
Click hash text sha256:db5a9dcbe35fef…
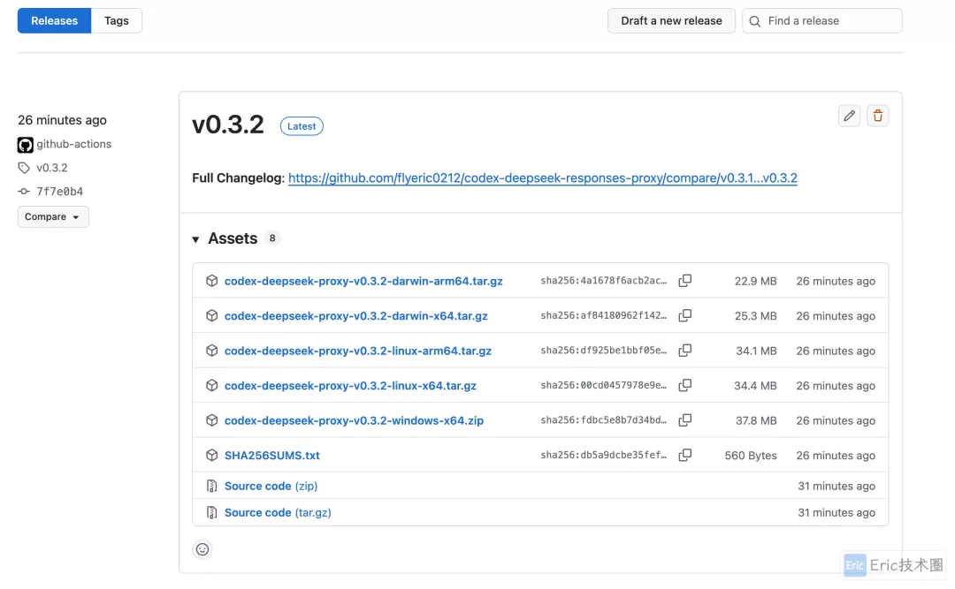(x=604, y=455)
